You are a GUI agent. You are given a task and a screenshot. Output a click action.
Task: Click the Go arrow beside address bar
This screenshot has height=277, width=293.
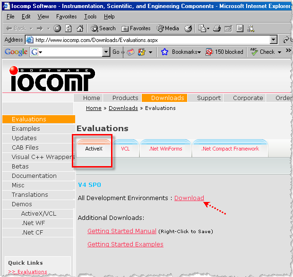[287, 40]
